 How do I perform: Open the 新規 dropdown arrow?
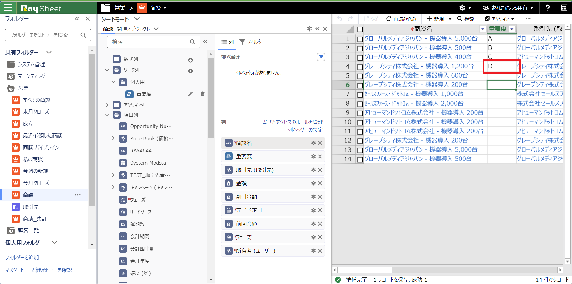pyautogui.click(x=450, y=19)
